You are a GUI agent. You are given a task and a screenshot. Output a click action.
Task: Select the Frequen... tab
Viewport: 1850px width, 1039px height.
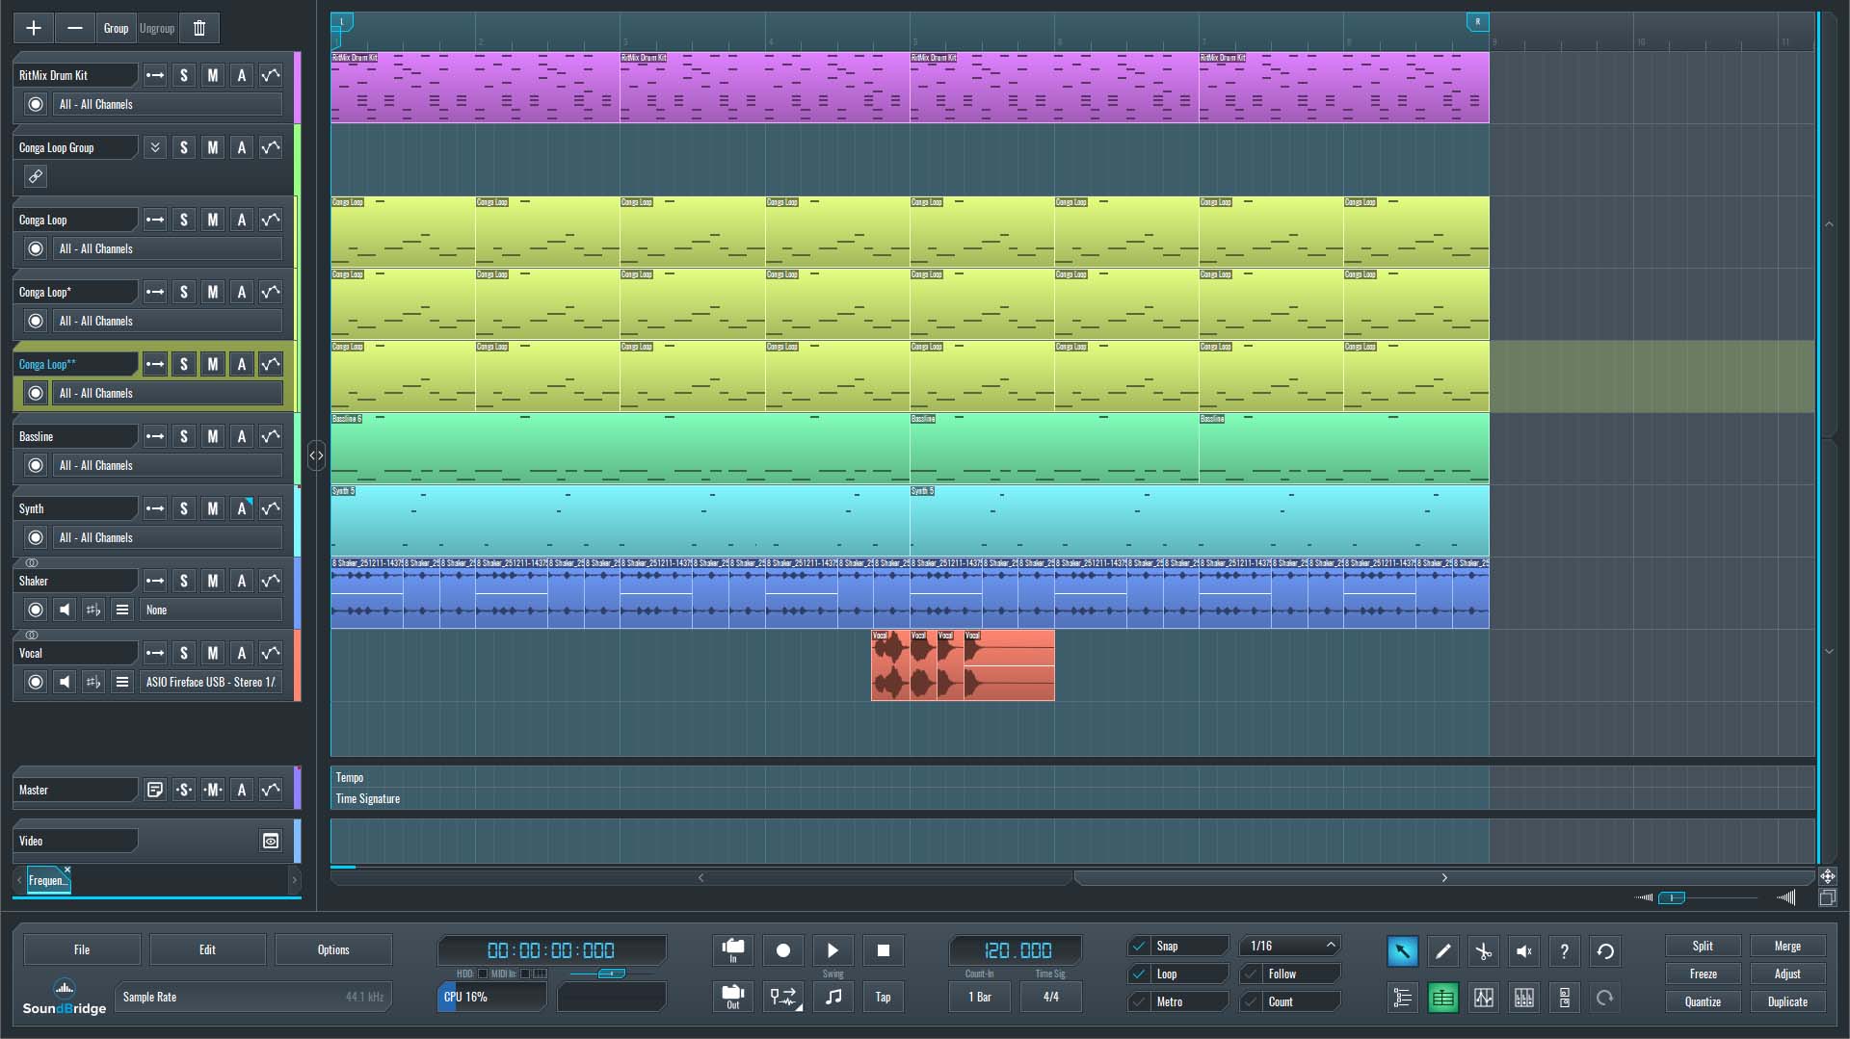pyautogui.click(x=46, y=880)
